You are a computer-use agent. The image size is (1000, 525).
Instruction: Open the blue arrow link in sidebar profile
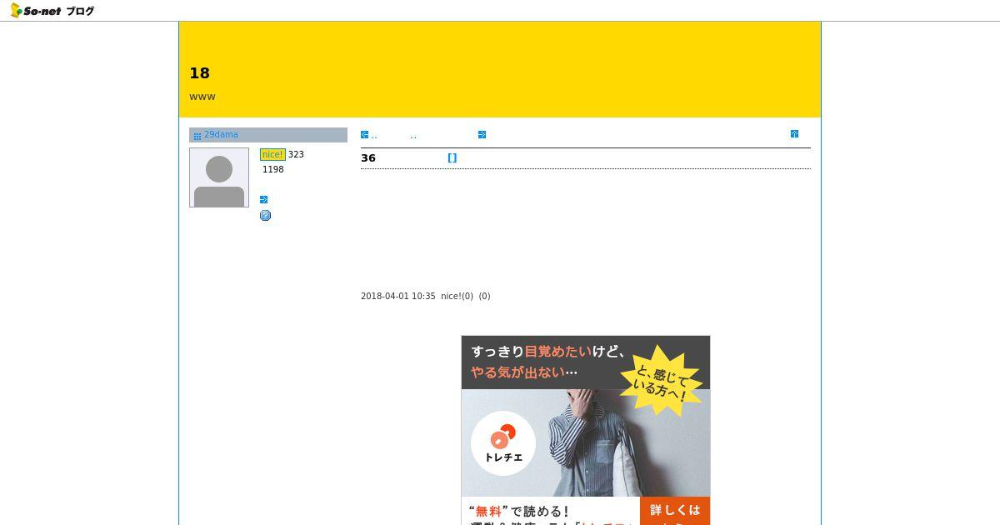point(264,199)
